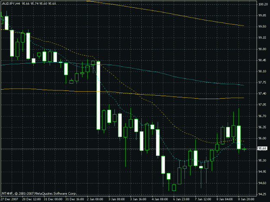Click the 94.60 price axis label
The height and width of the screenshot is (202, 270).
262,183
